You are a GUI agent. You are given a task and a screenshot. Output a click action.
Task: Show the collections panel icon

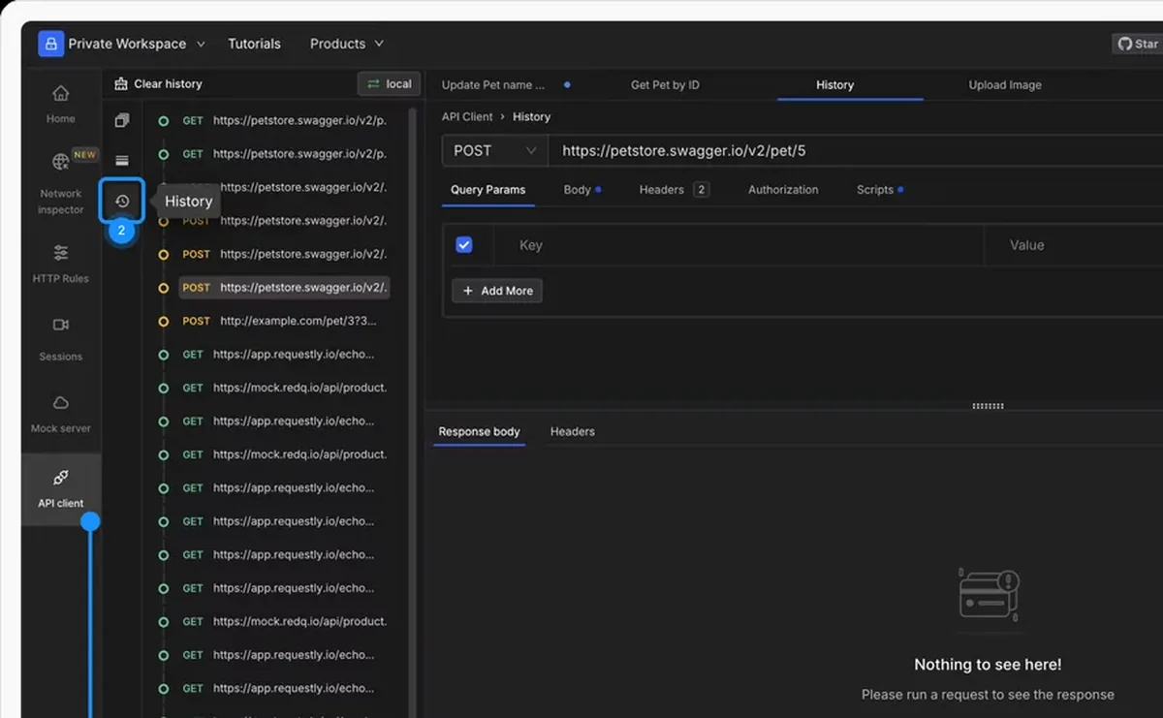click(122, 121)
